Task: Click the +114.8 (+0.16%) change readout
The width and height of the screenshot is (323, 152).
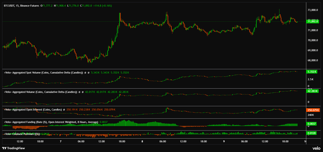Action: click(102, 6)
